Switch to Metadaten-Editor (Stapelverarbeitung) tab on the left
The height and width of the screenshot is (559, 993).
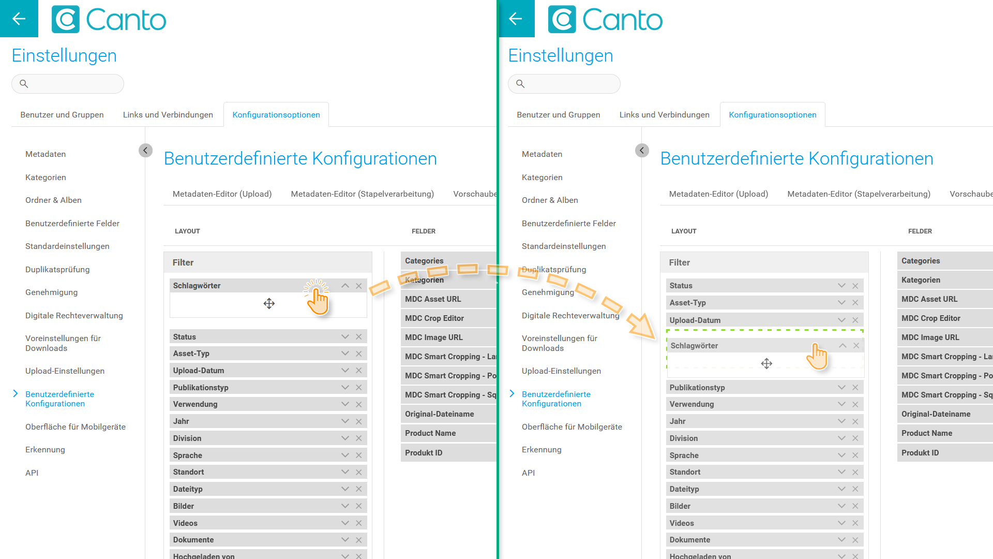[x=363, y=194]
